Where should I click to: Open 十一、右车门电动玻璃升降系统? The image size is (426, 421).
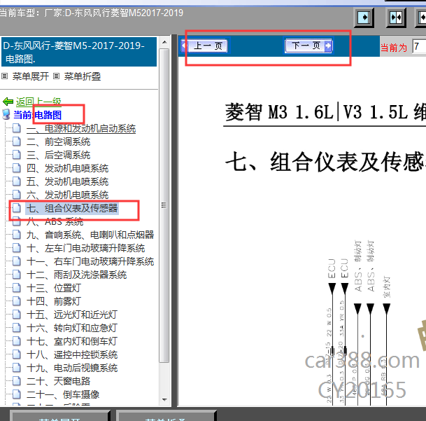90,262
